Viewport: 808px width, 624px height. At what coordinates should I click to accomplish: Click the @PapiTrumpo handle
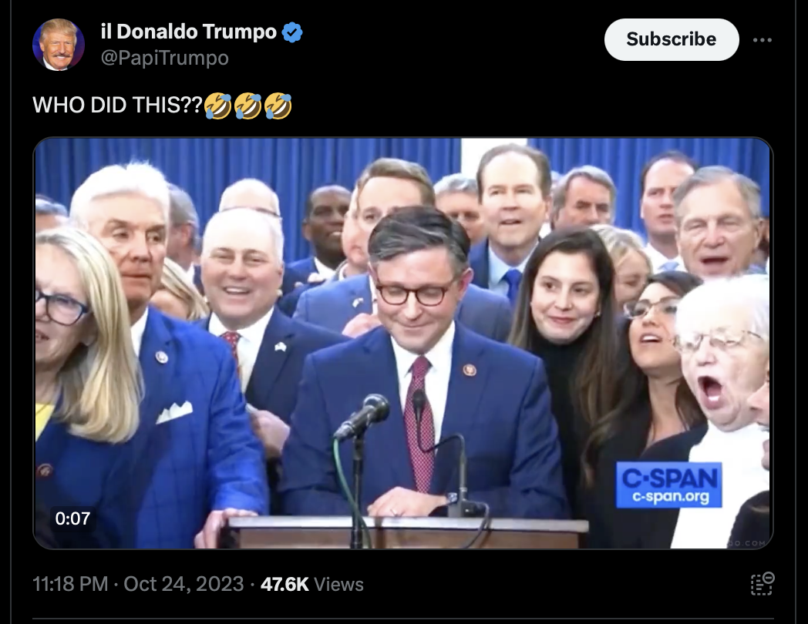[164, 59]
